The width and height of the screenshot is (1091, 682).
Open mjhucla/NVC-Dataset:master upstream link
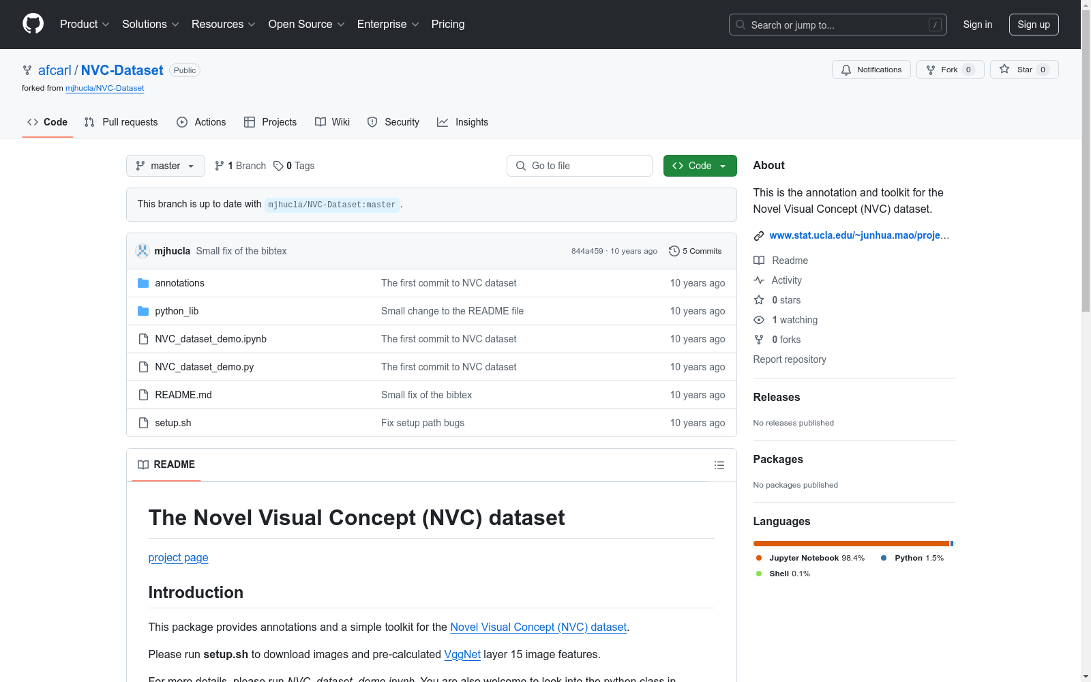tap(332, 205)
